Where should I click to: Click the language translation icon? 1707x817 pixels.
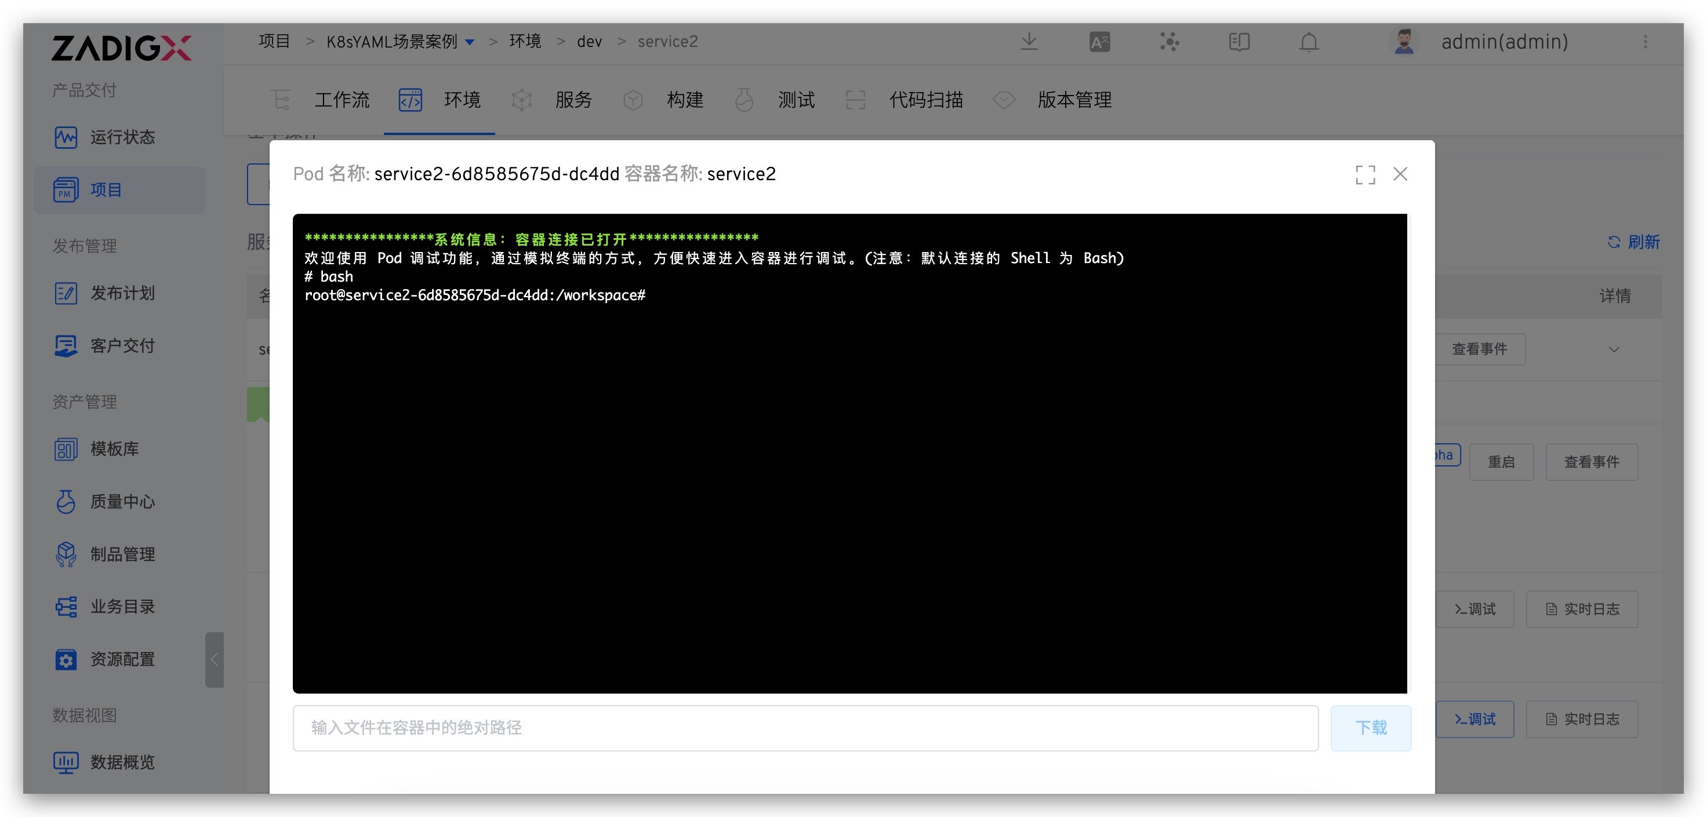[x=1099, y=42]
